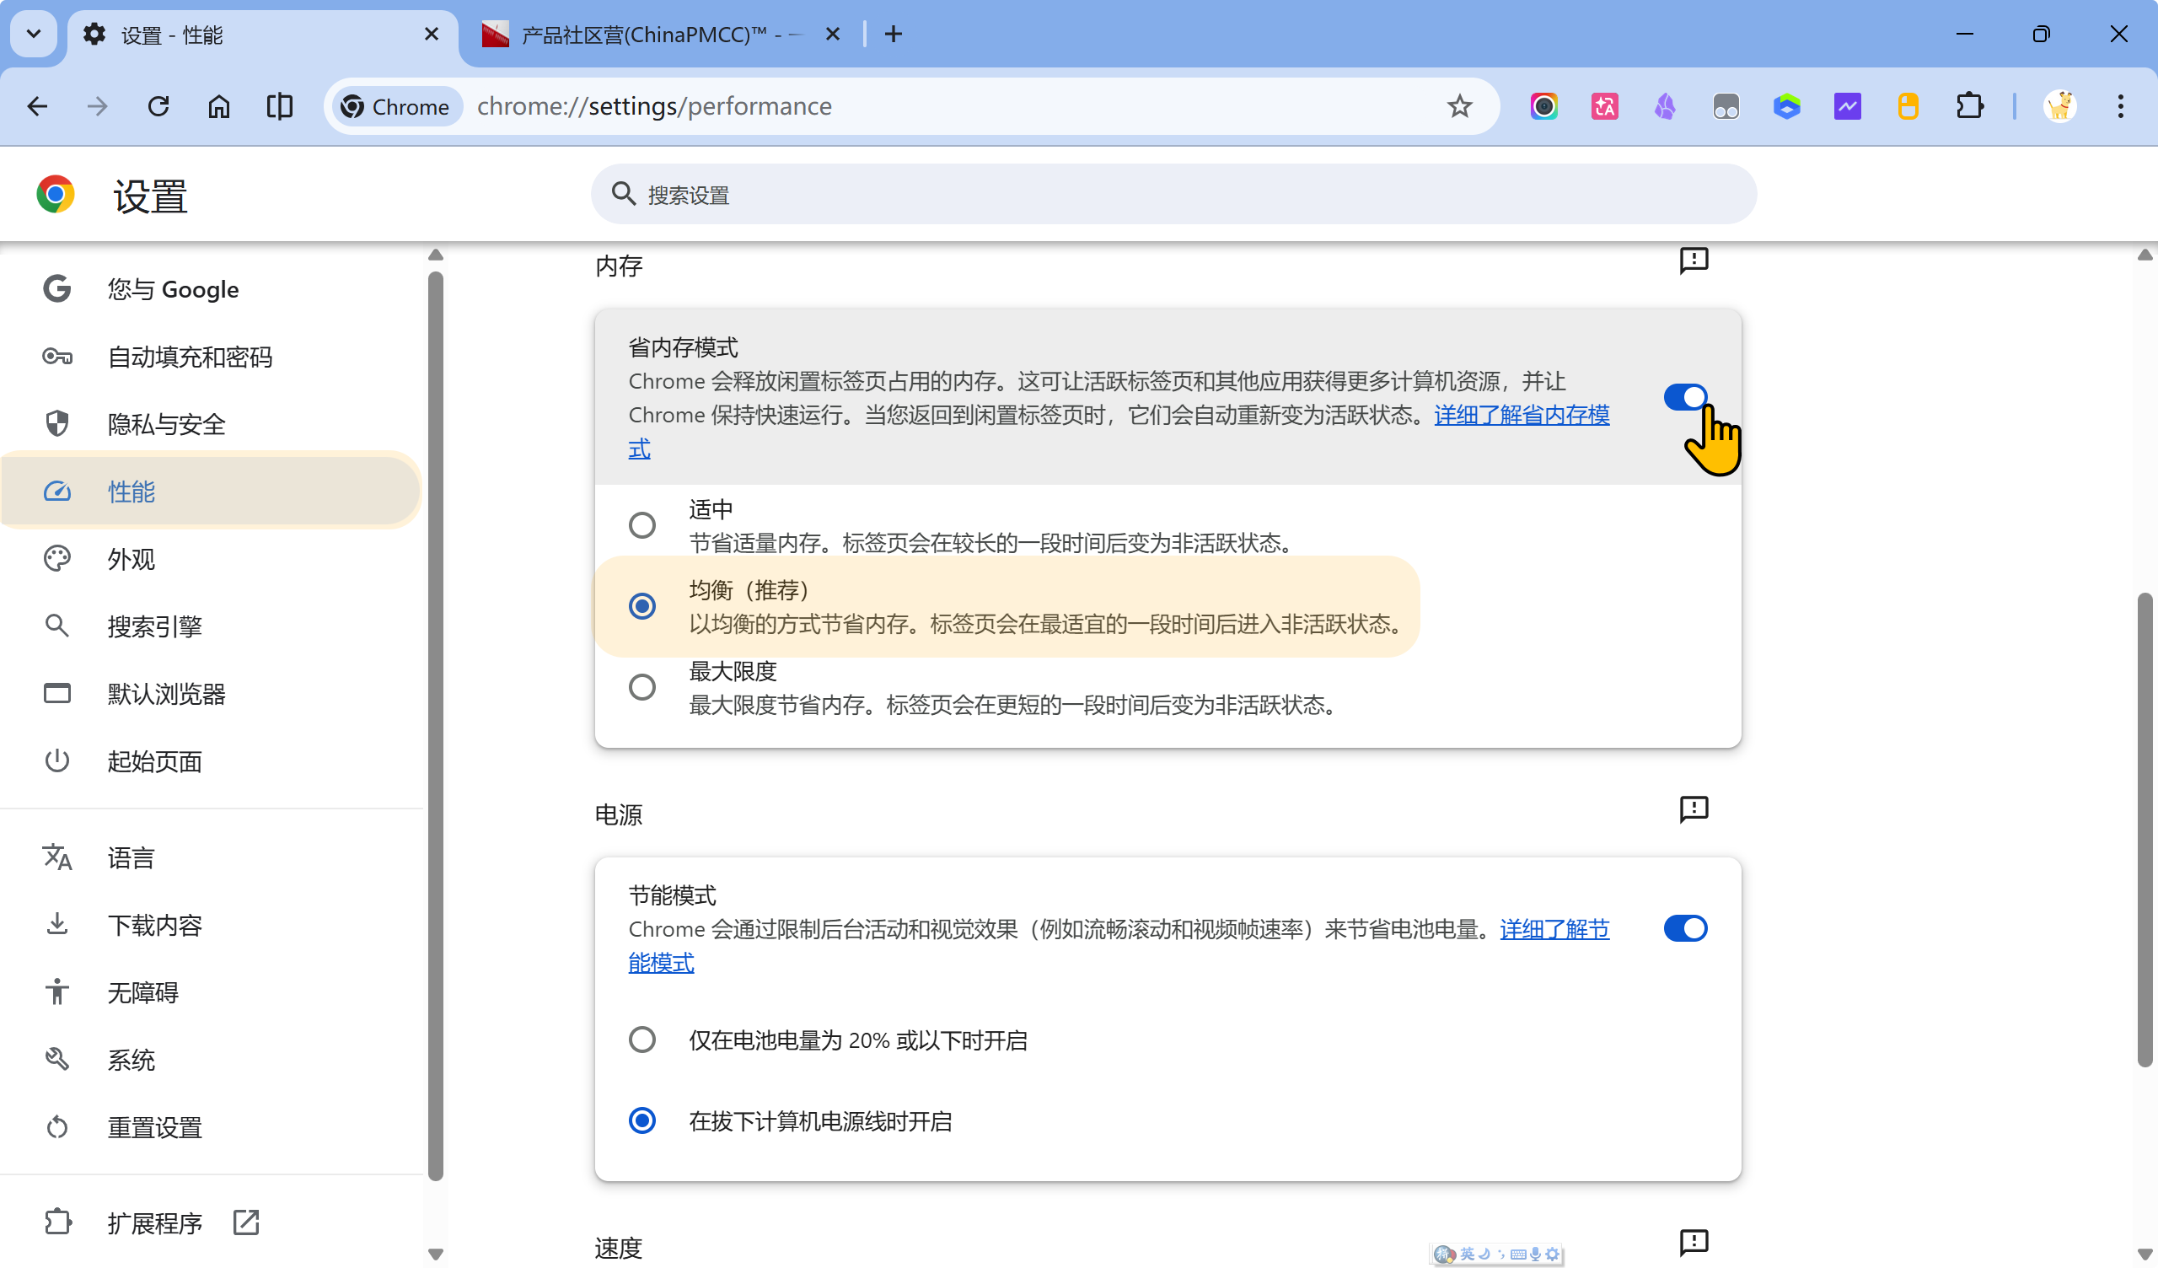Viewport: 2158px width, 1268px height.
Task: Click the side panel toggle icon
Action: [279, 106]
